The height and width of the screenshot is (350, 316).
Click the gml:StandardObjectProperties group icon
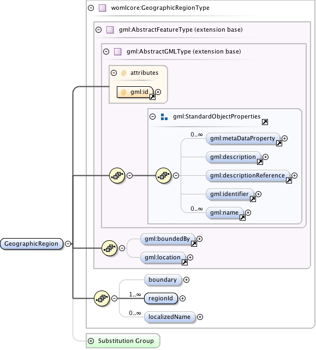click(164, 117)
